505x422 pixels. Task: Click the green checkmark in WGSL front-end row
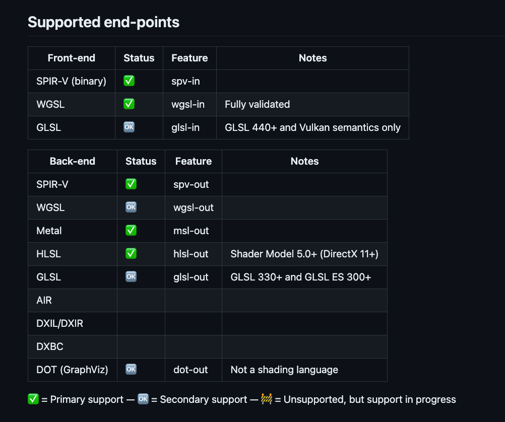[129, 104]
